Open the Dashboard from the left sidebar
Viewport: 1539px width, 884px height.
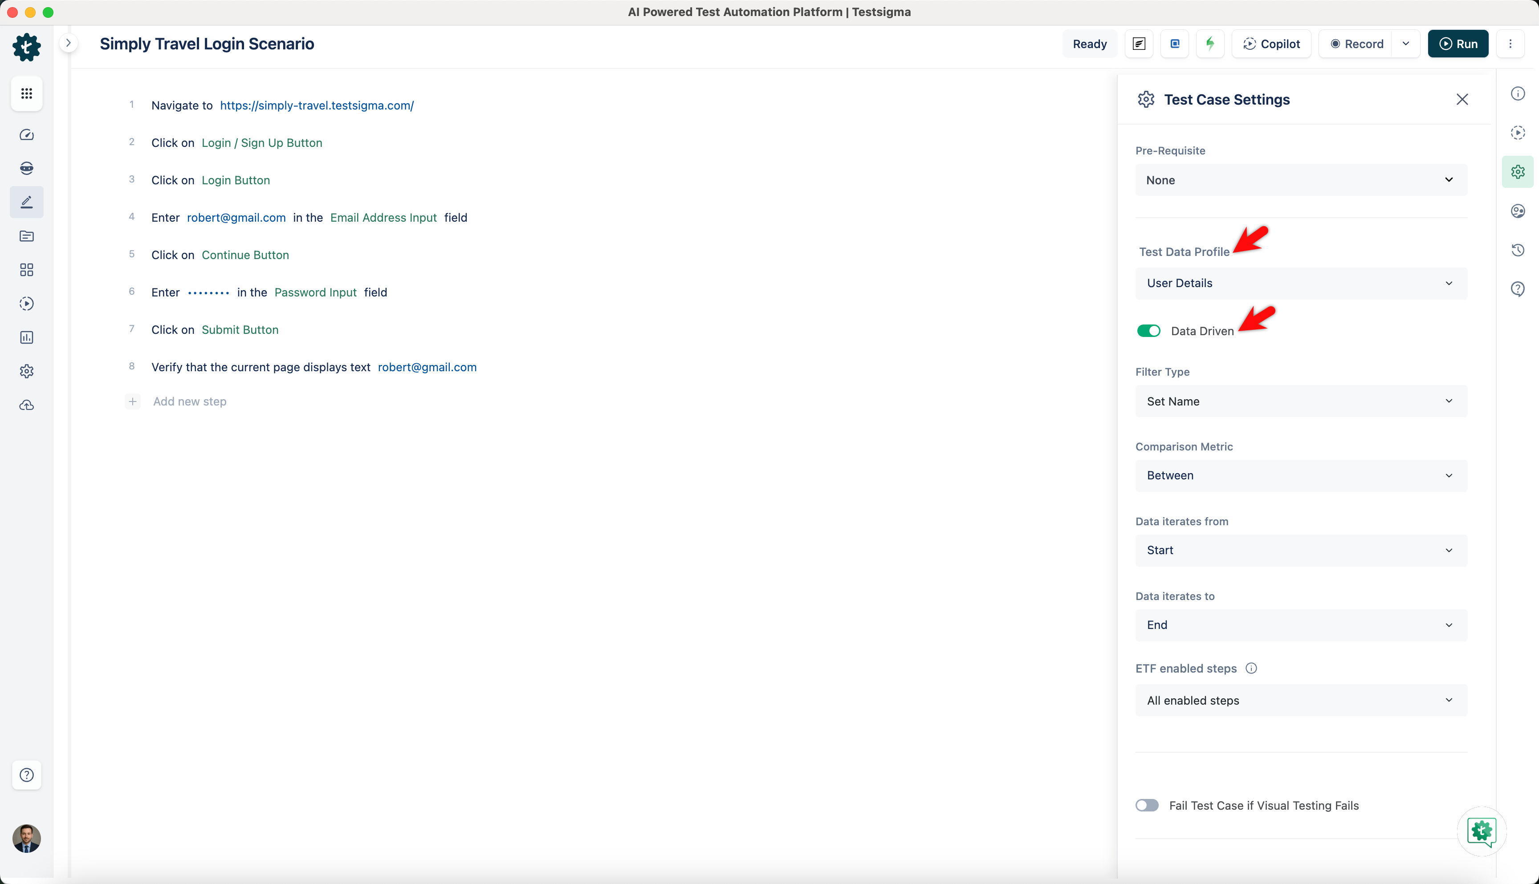coord(27,135)
